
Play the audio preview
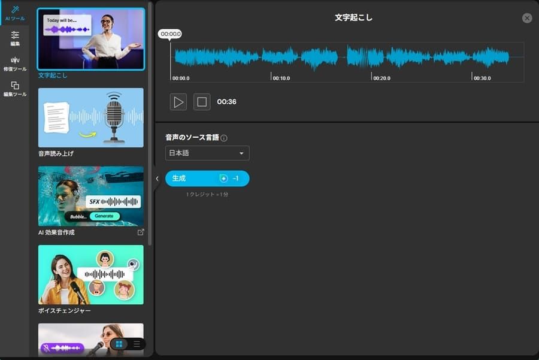(x=178, y=102)
